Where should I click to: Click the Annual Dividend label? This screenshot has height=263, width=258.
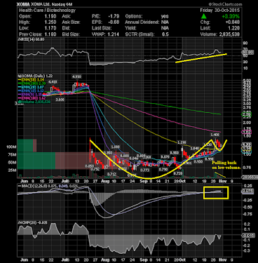[142, 22]
